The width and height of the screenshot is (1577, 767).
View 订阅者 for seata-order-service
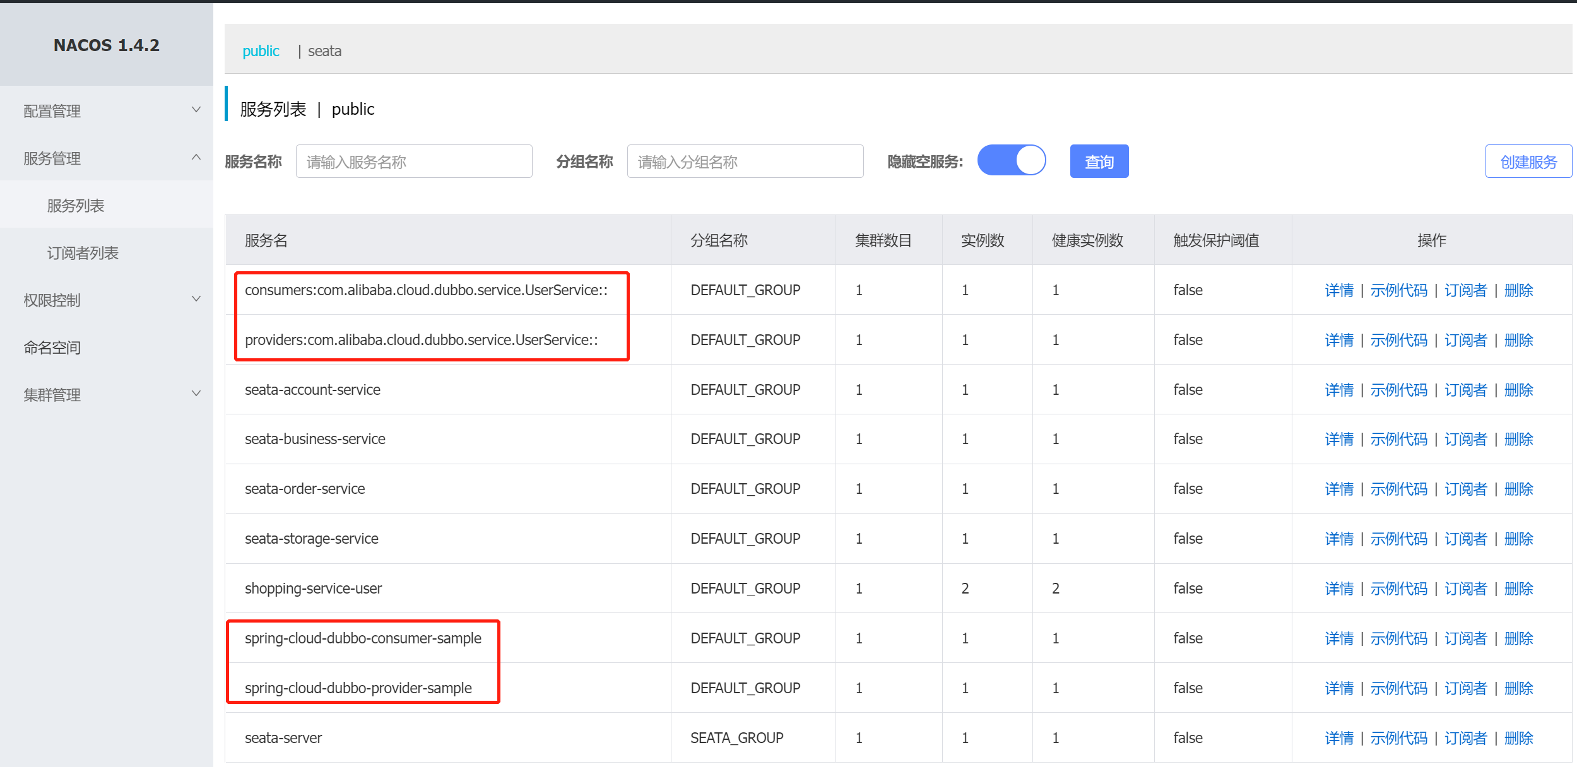1465,489
